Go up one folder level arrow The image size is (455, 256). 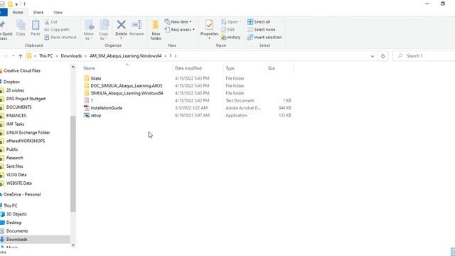pyautogui.click(x=21, y=55)
